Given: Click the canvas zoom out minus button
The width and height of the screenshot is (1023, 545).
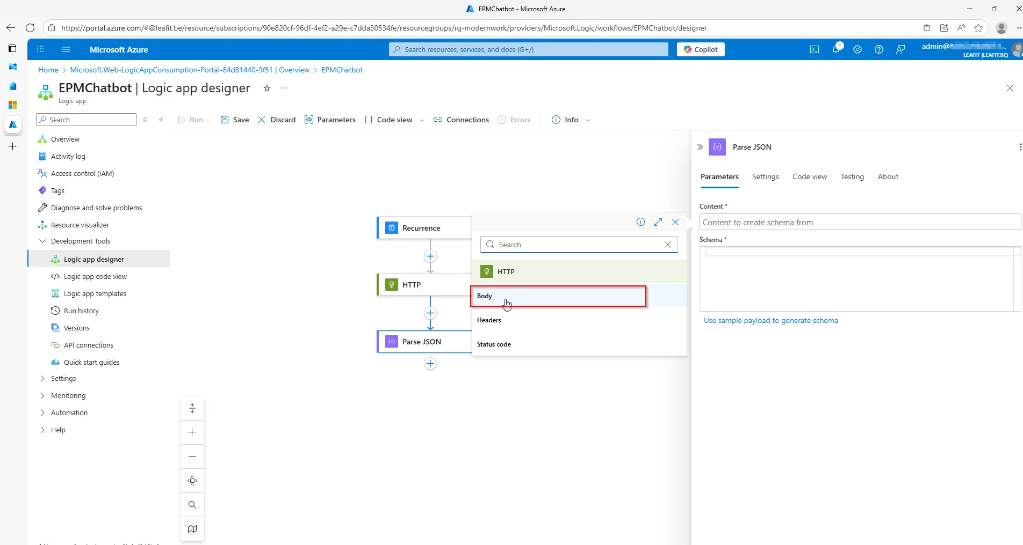Looking at the screenshot, I should [x=192, y=456].
